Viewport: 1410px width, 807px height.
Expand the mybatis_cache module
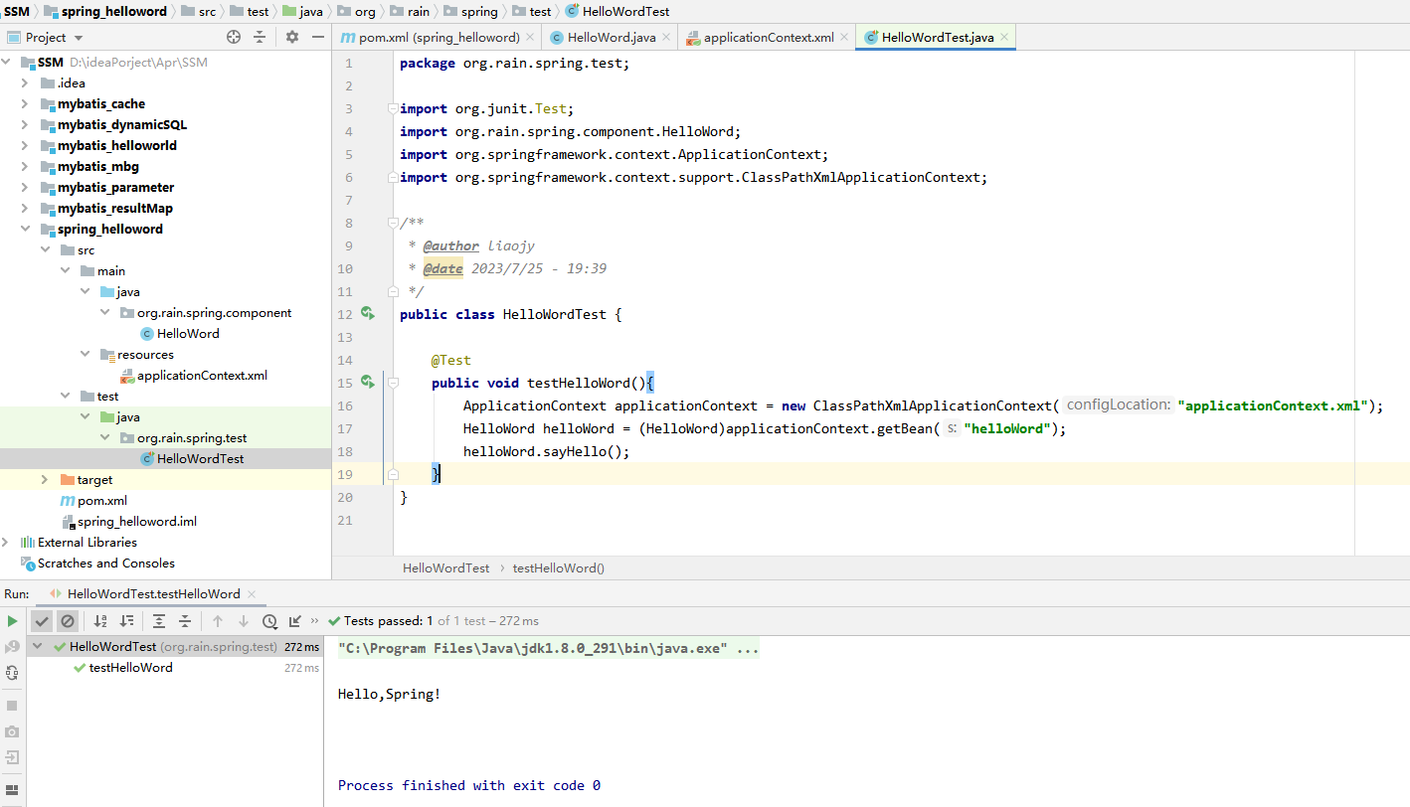26,103
